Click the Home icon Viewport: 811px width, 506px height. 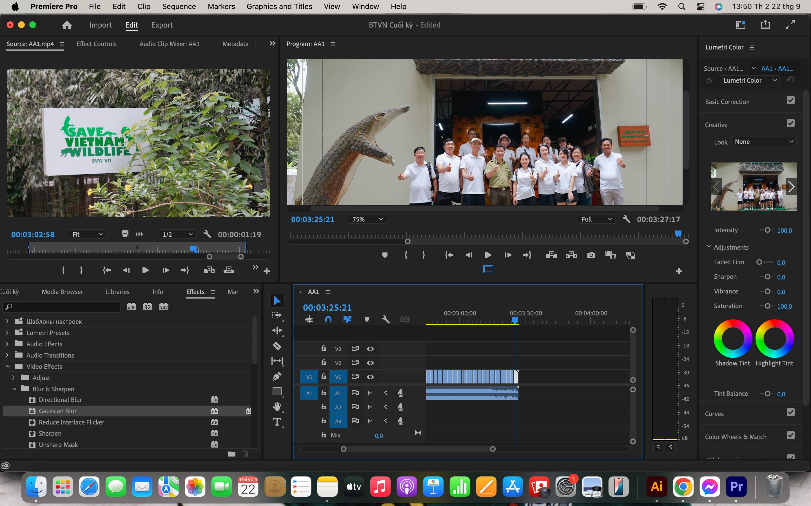tap(67, 25)
